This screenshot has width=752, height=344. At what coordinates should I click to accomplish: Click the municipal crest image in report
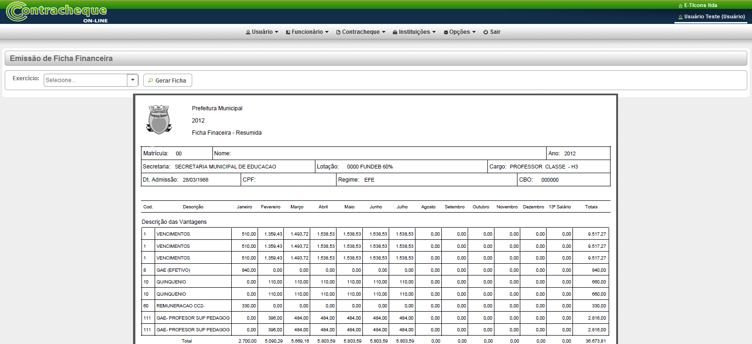[159, 120]
